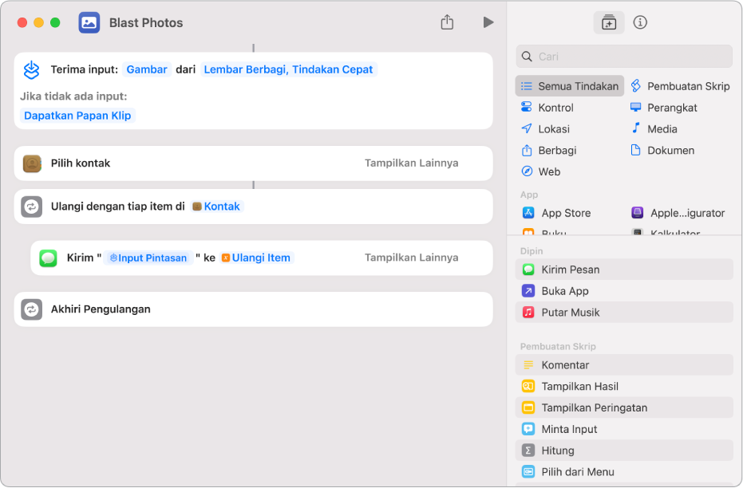Add the Hitung action

[x=624, y=451]
